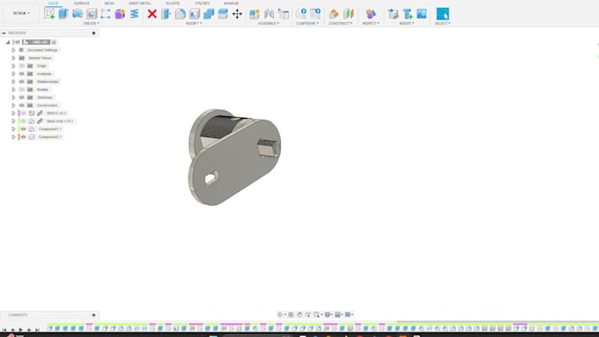Select the Revolve tool

tap(78, 14)
